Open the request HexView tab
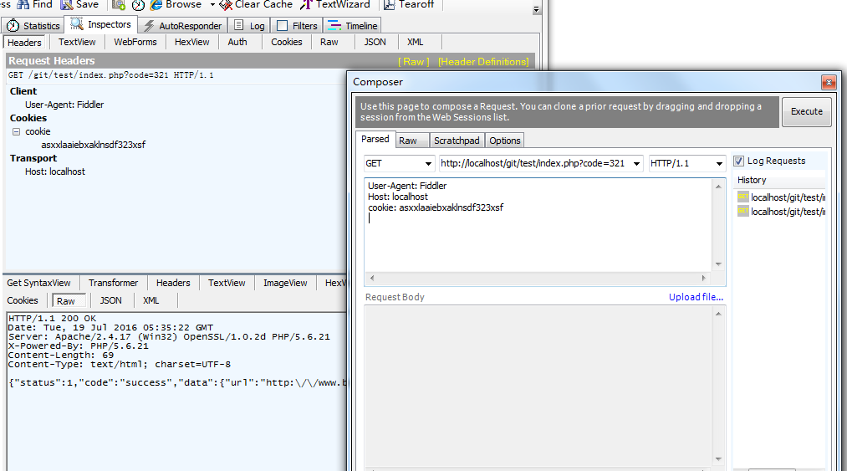847x471 pixels. pyautogui.click(x=191, y=42)
